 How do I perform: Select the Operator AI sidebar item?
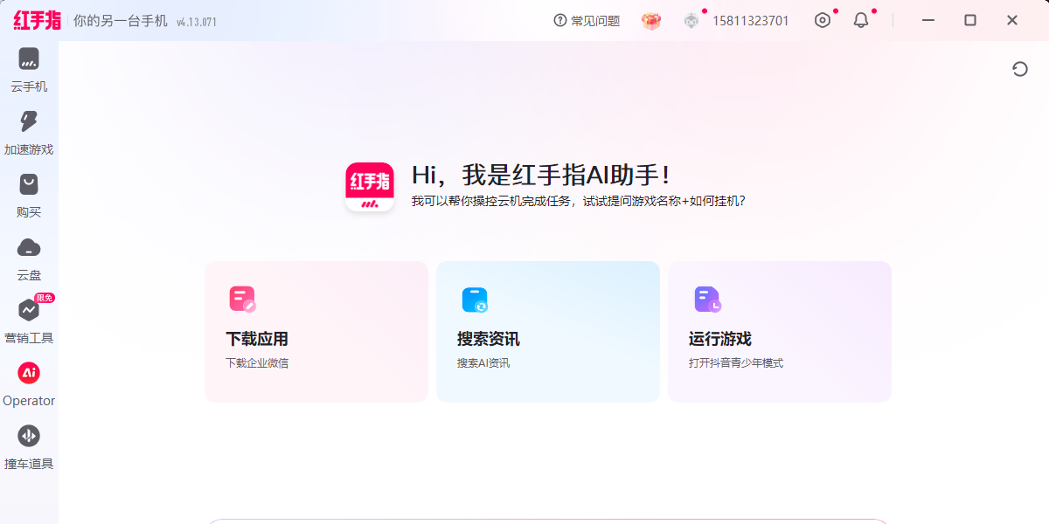pos(29,385)
